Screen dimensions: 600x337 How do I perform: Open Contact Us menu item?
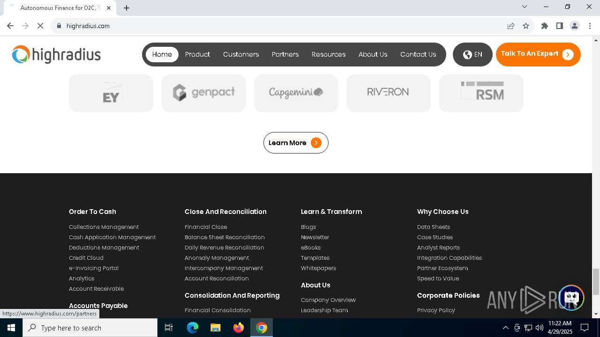[x=418, y=54]
